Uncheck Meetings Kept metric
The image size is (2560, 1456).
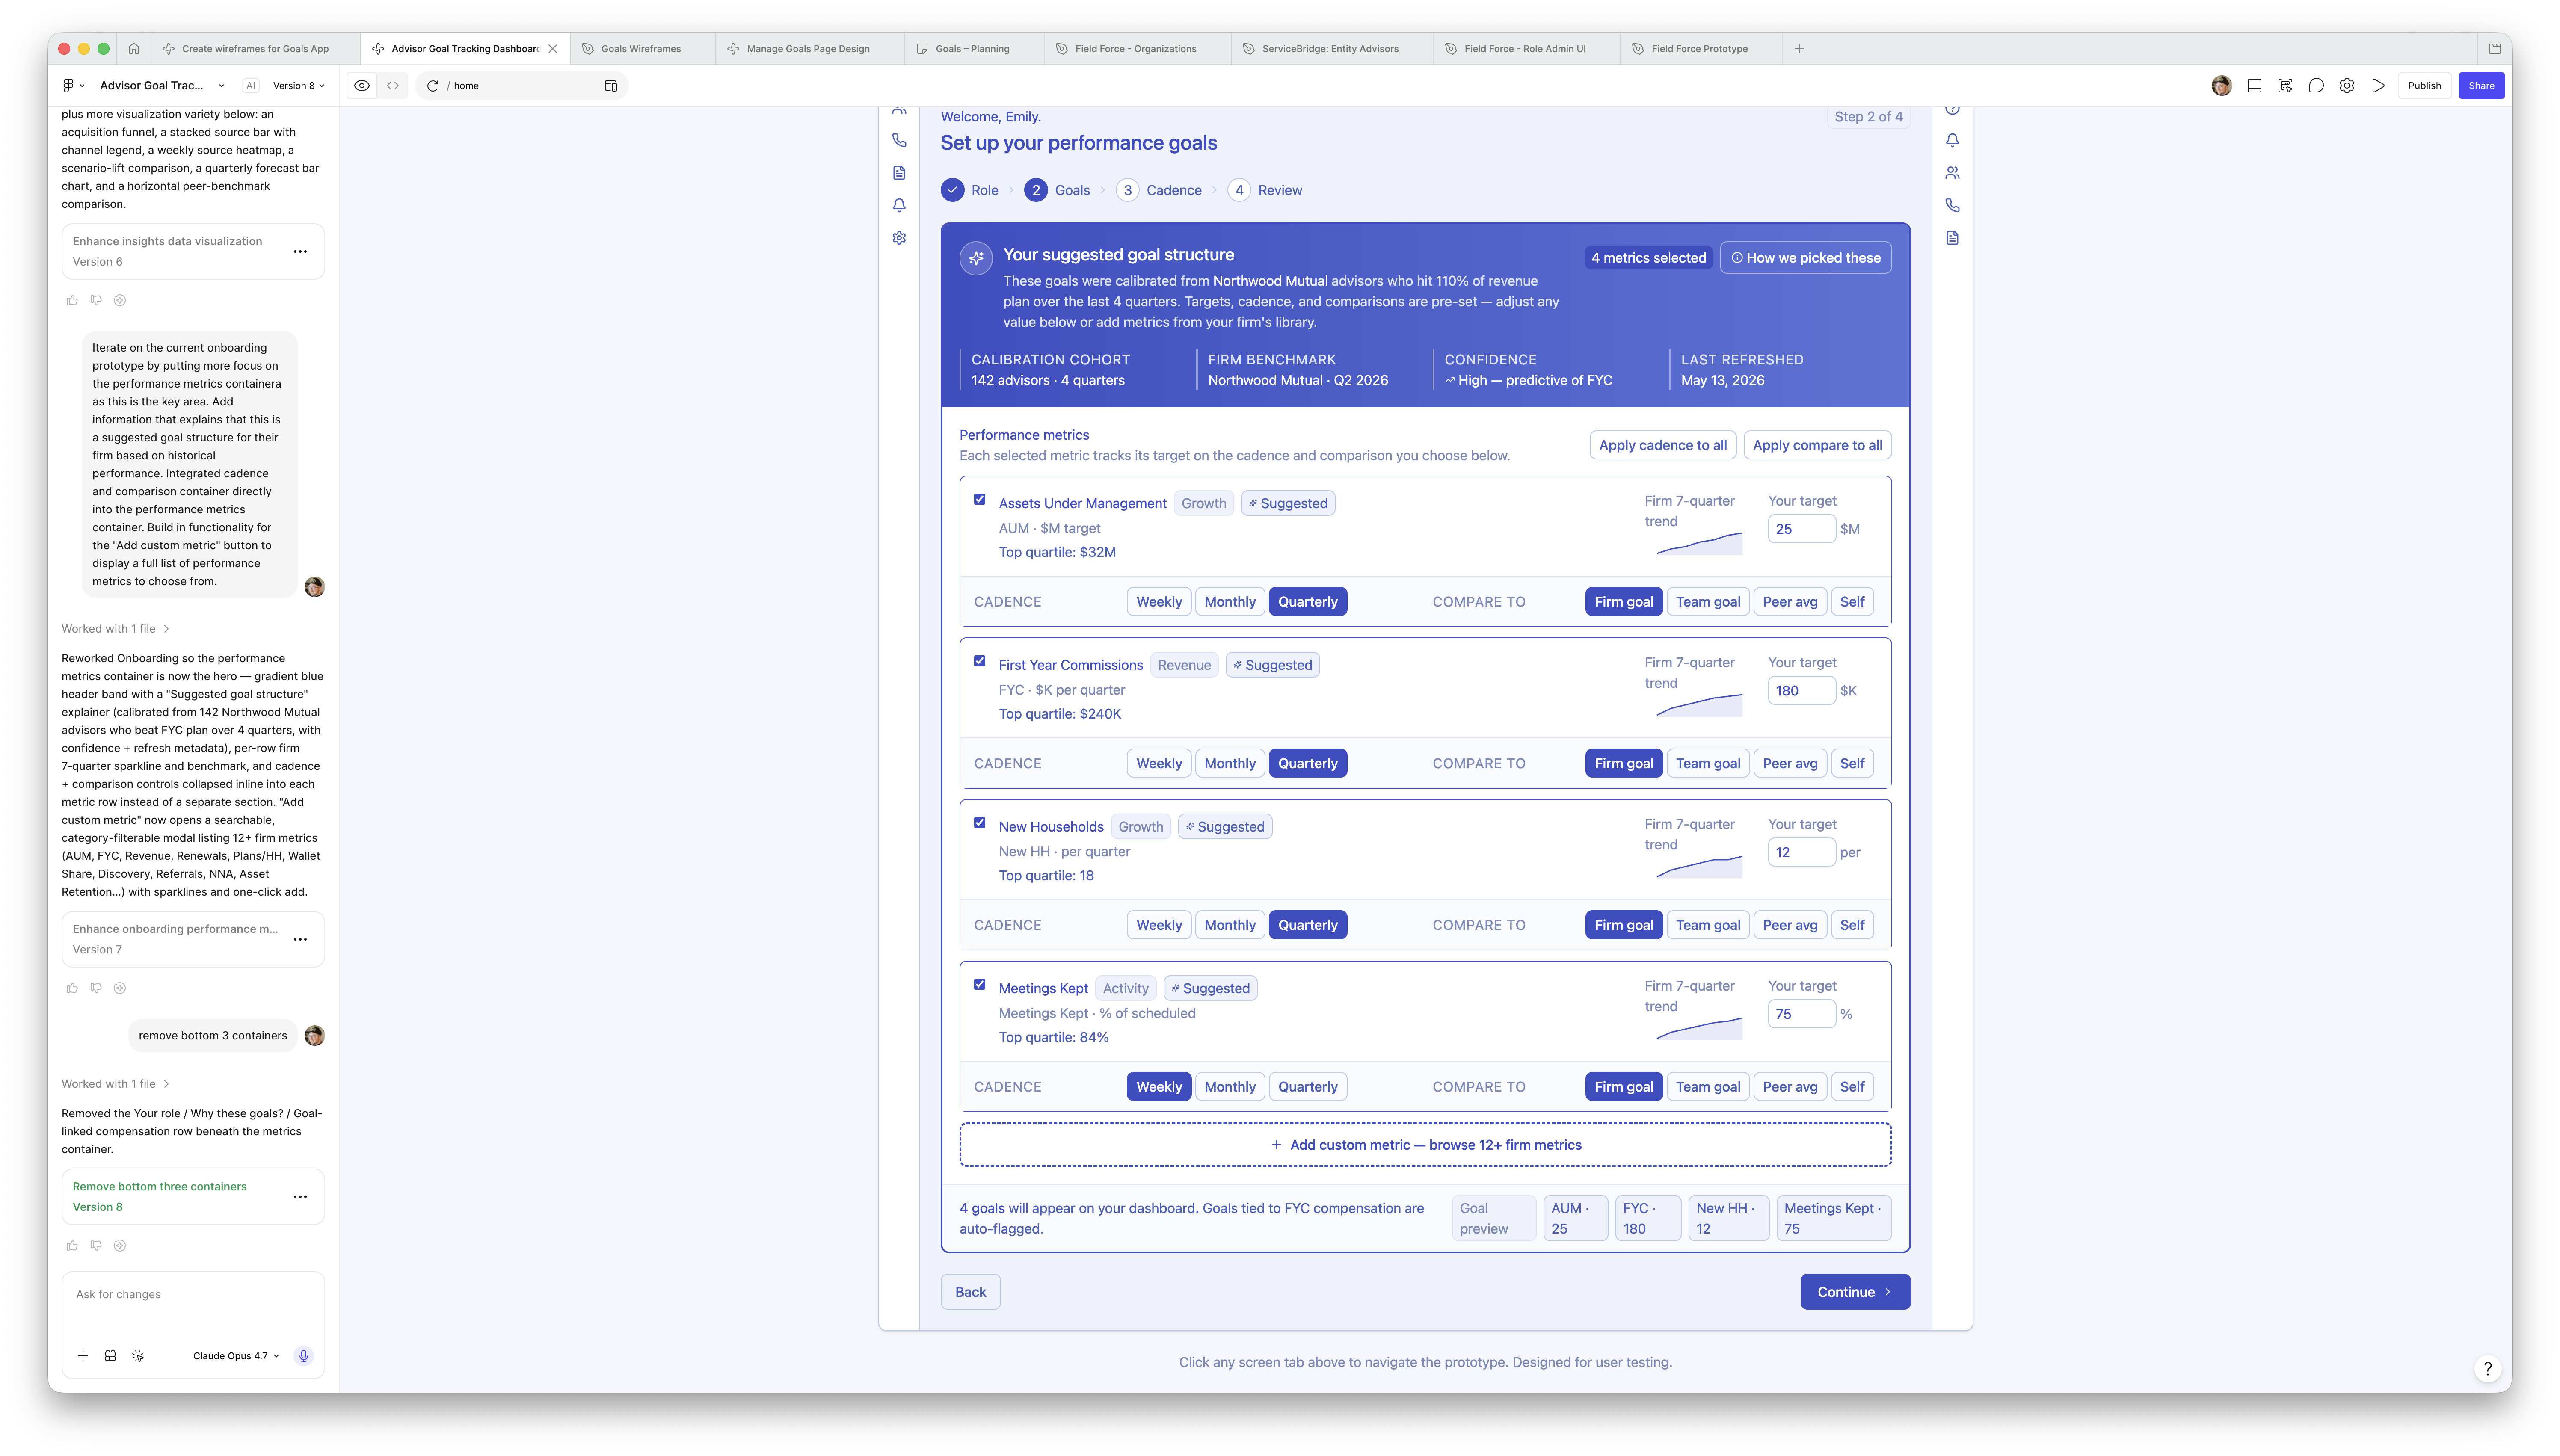[x=980, y=984]
